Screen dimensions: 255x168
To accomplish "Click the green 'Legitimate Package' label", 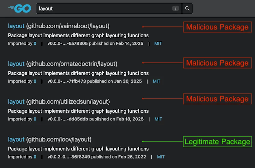I will (x=218, y=142).
